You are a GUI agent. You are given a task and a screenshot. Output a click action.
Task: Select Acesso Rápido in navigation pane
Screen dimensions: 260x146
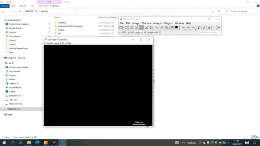14,20
